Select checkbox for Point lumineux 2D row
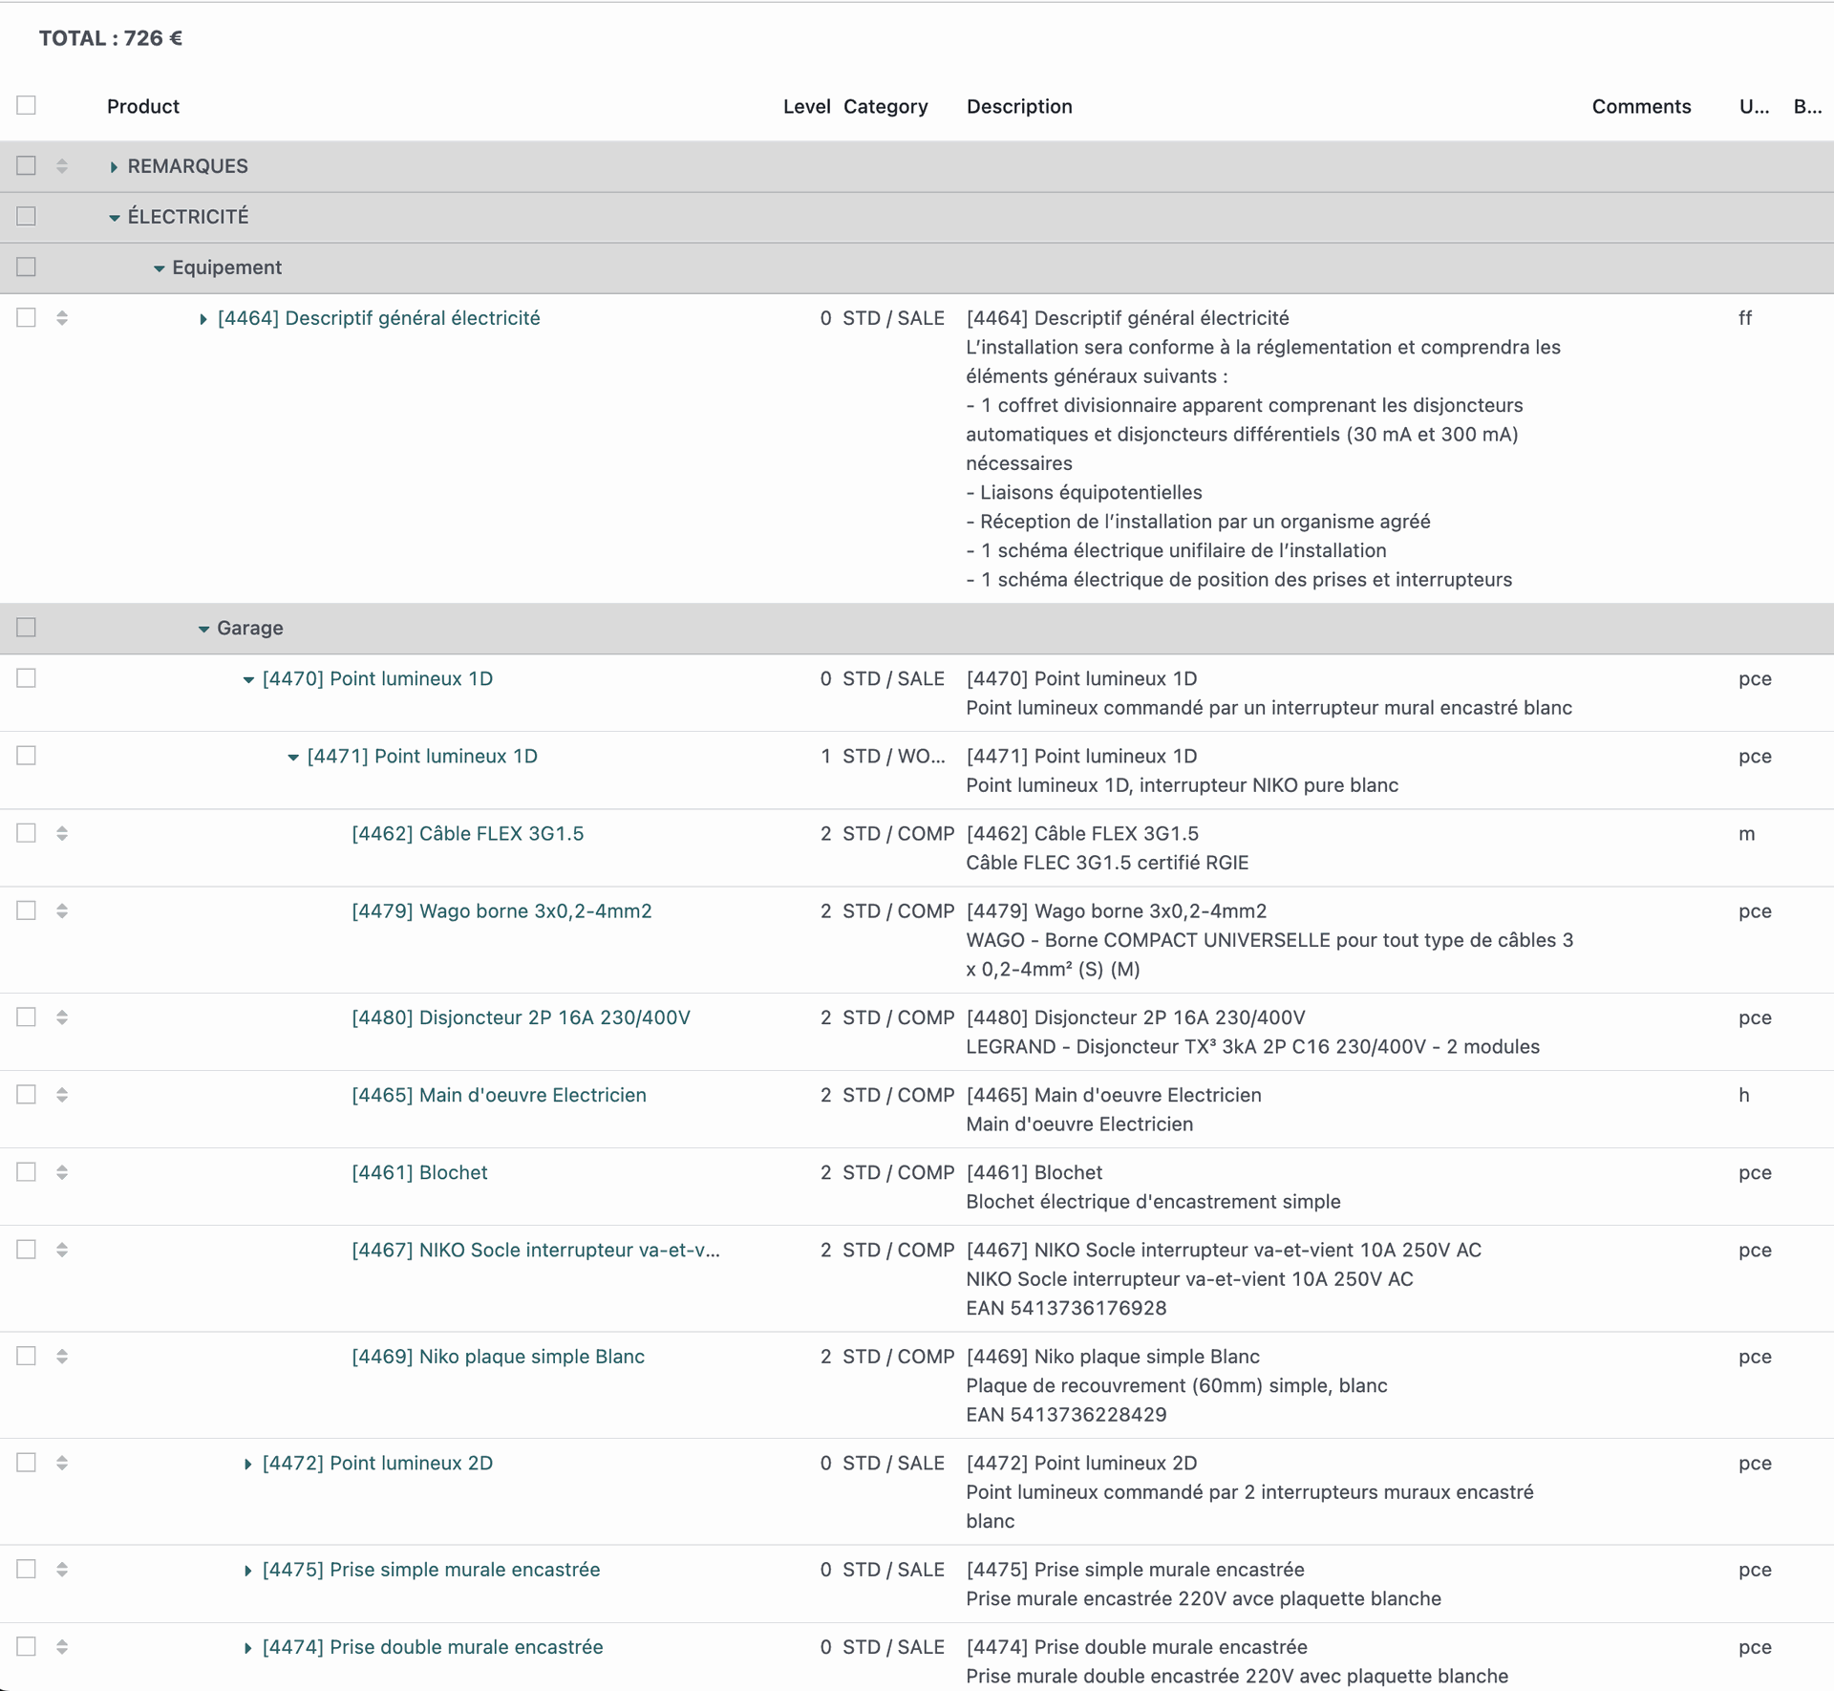The width and height of the screenshot is (1834, 1691). click(x=27, y=1463)
